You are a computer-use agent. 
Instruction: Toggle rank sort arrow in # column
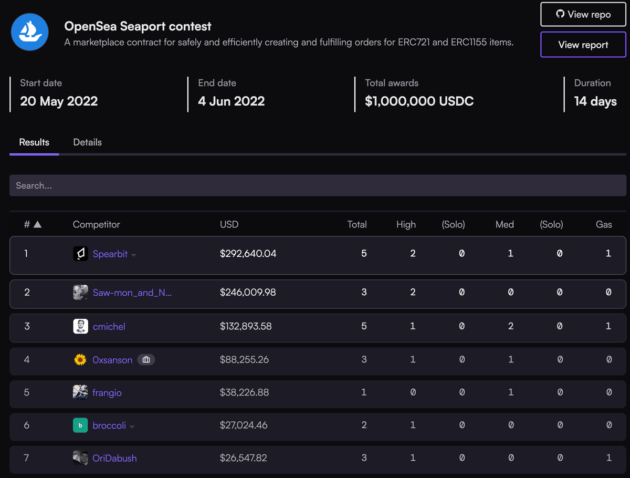[x=37, y=225]
